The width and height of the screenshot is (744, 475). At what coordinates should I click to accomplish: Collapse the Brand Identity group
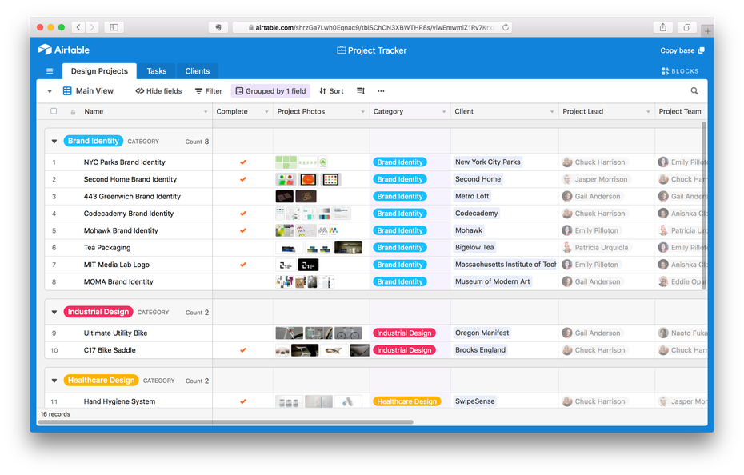tap(54, 142)
